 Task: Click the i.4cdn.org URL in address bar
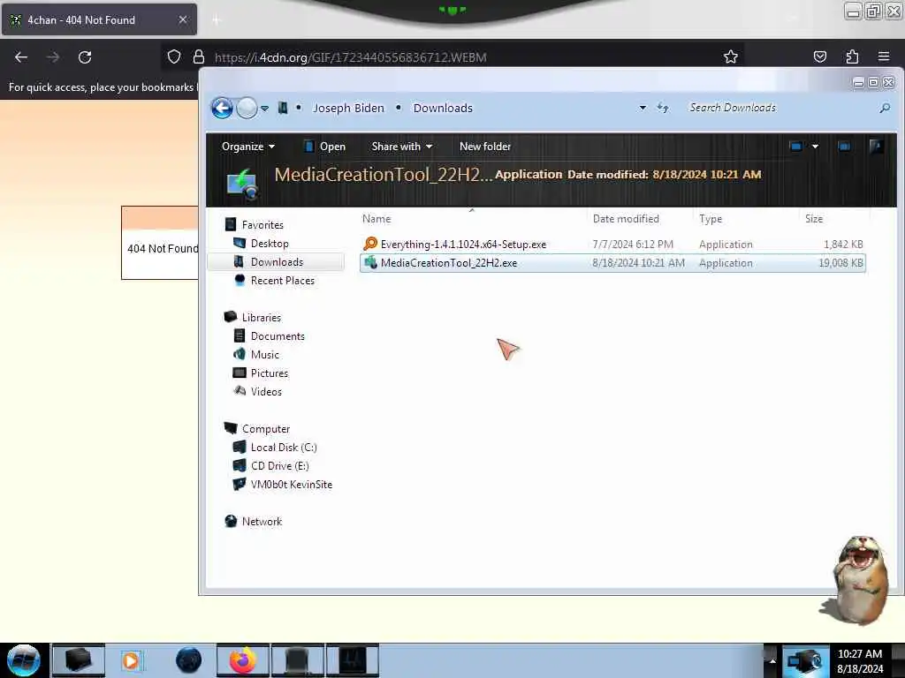pos(350,57)
